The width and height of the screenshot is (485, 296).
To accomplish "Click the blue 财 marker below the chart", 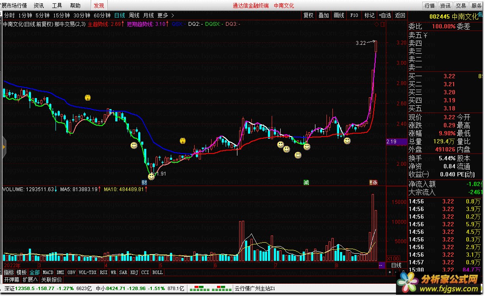I will click(x=144, y=182).
